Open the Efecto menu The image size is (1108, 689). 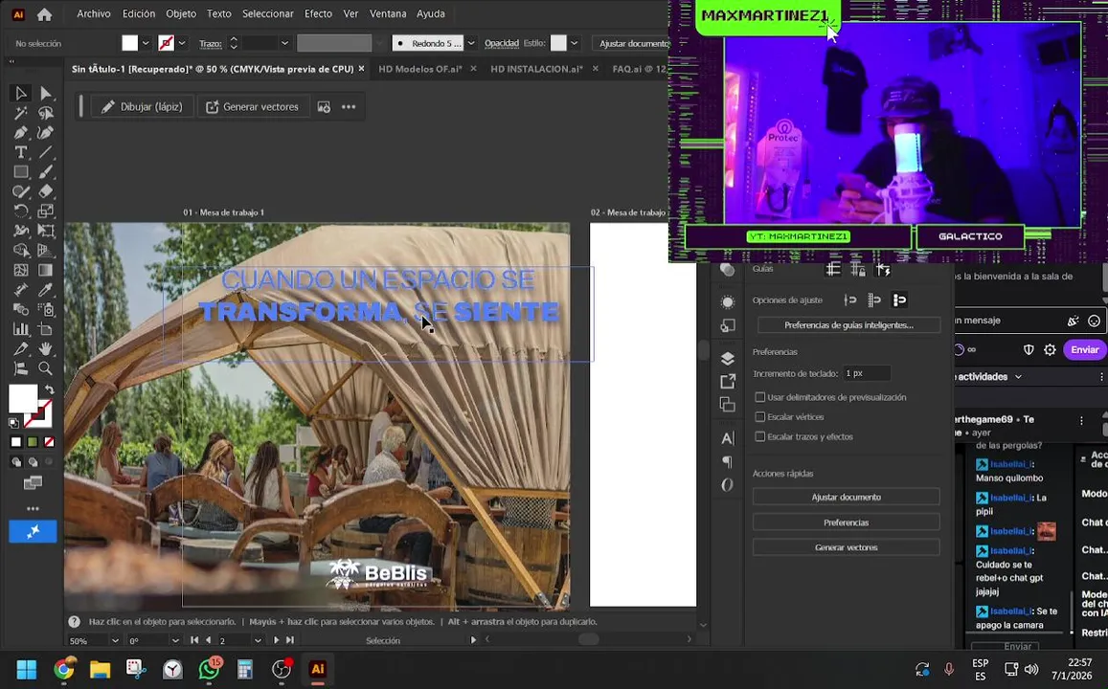pyautogui.click(x=318, y=13)
